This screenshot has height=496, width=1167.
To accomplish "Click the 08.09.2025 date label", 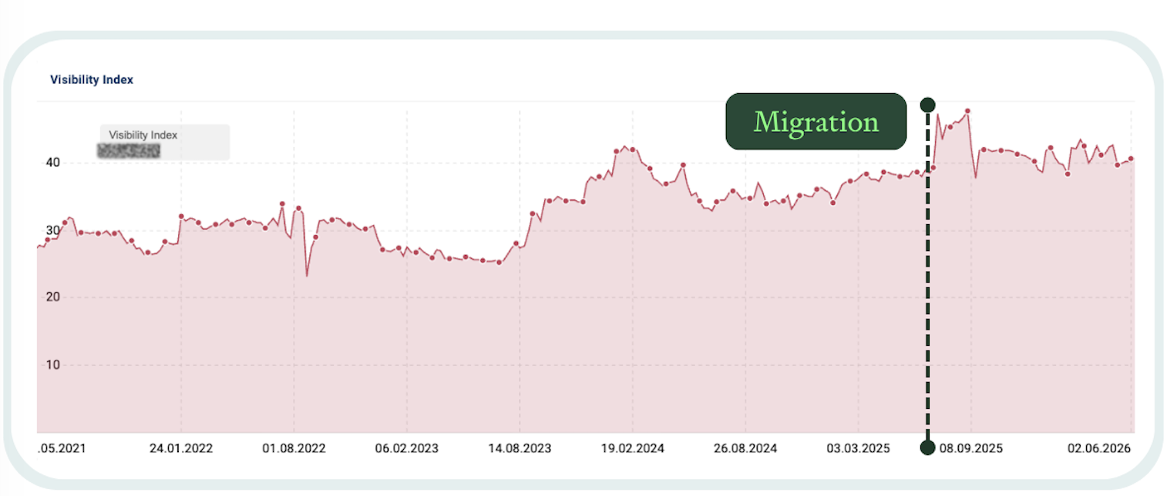I will [x=970, y=449].
